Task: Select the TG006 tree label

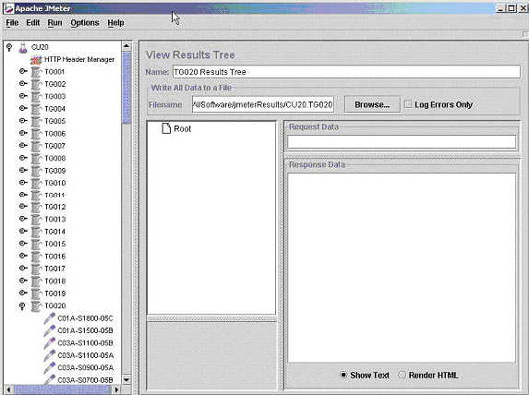Action: click(x=55, y=134)
